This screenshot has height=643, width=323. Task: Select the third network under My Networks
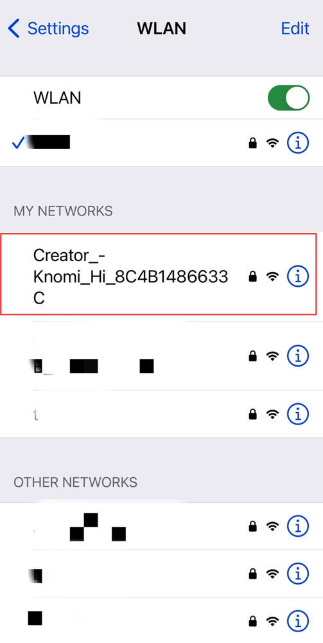click(x=161, y=413)
